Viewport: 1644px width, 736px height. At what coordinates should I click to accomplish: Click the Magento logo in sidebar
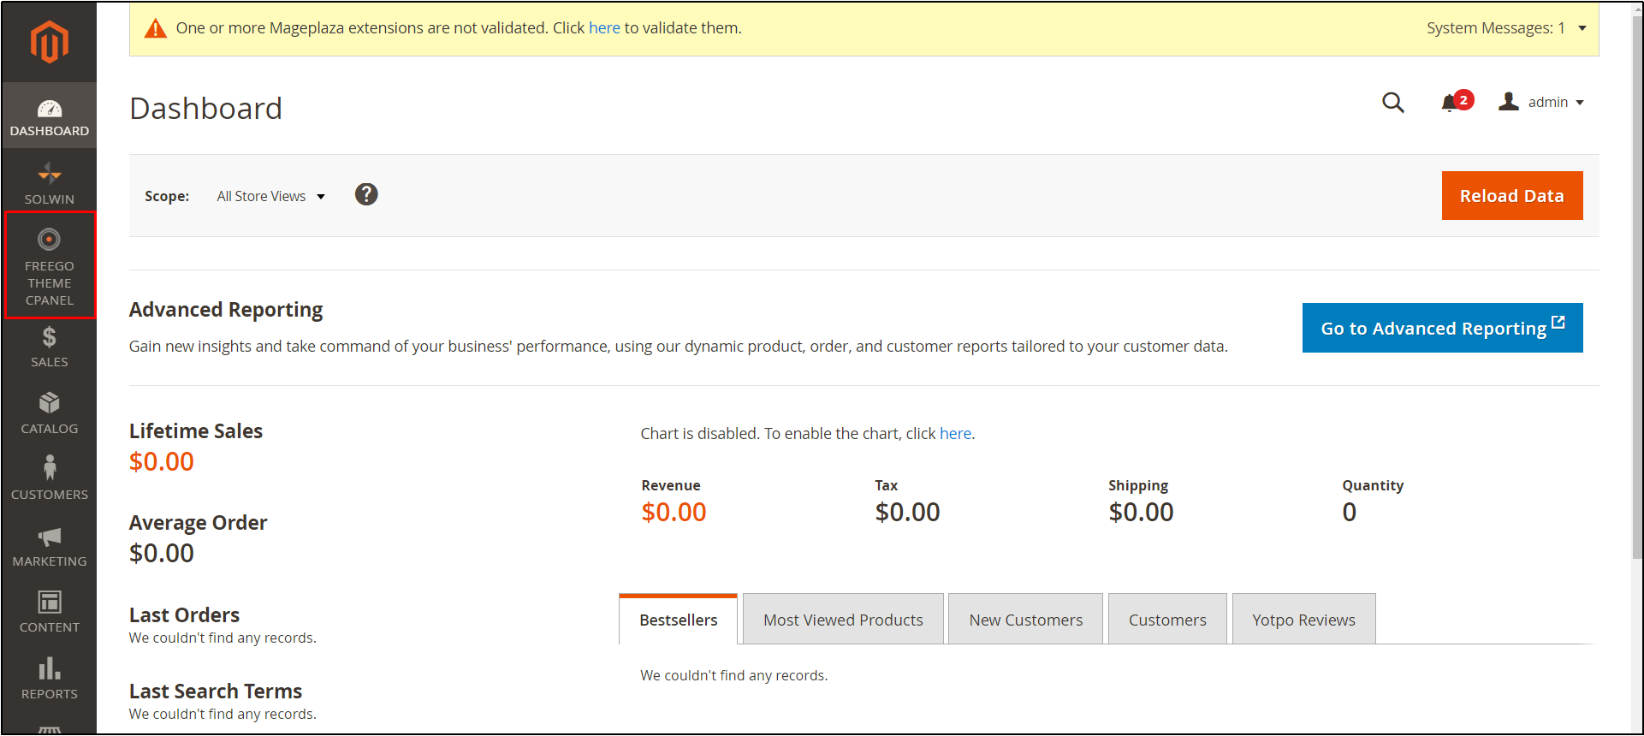(x=49, y=42)
